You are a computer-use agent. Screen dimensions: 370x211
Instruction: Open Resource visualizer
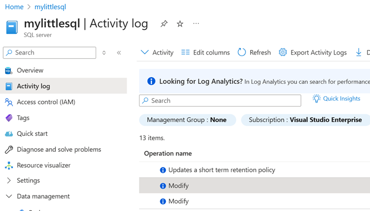[x=43, y=165]
